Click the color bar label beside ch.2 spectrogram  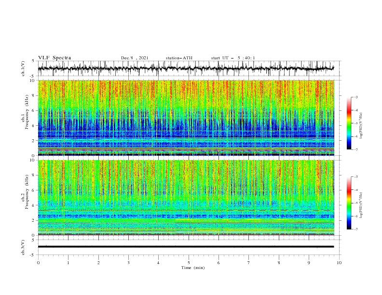[361, 206]
